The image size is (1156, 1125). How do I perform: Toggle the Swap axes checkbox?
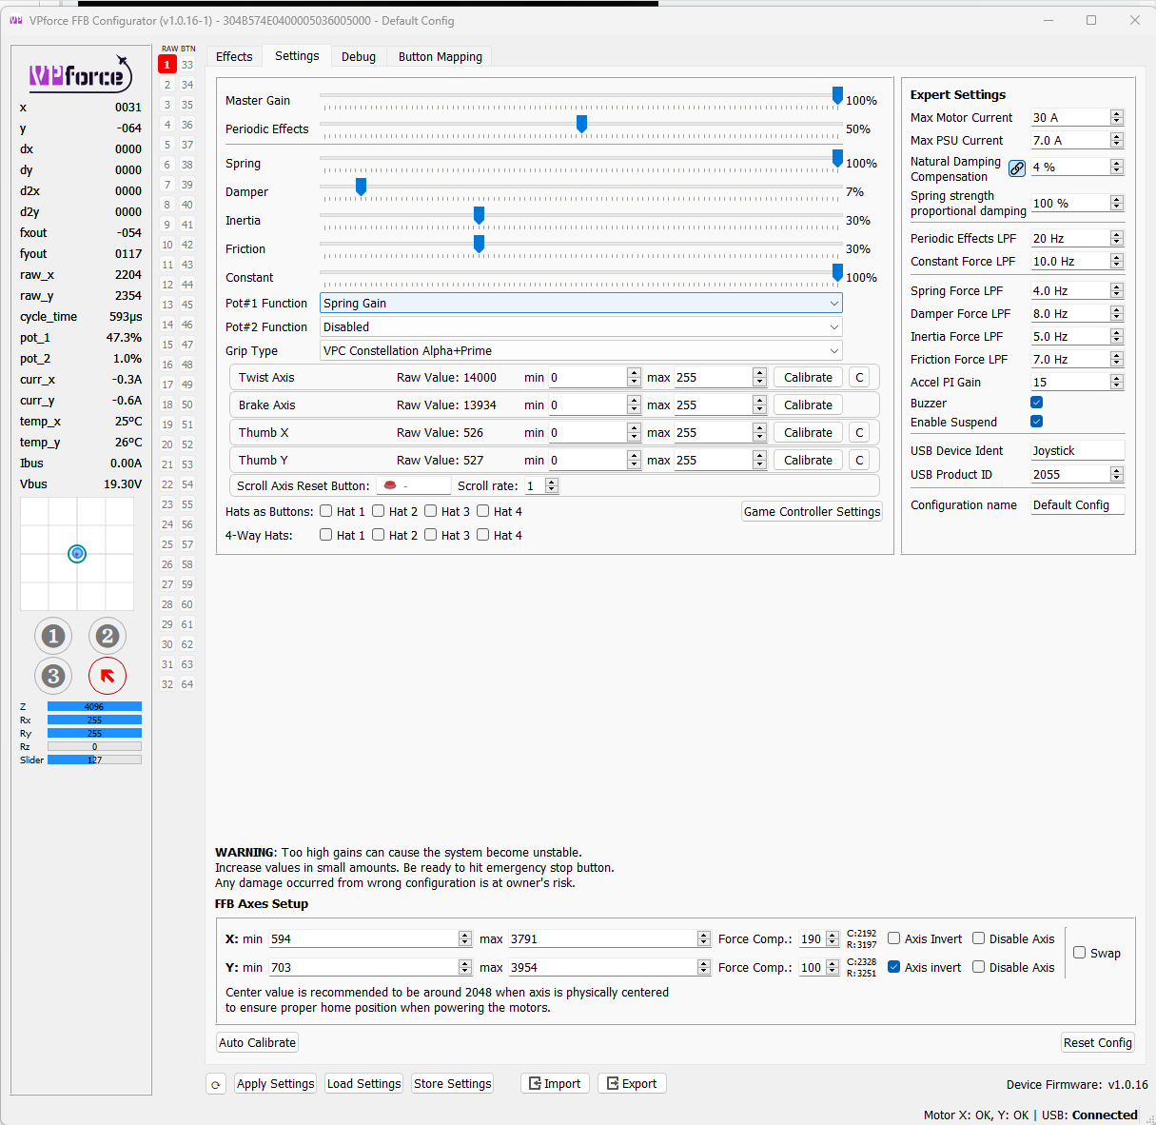[x=1080, y=953]
